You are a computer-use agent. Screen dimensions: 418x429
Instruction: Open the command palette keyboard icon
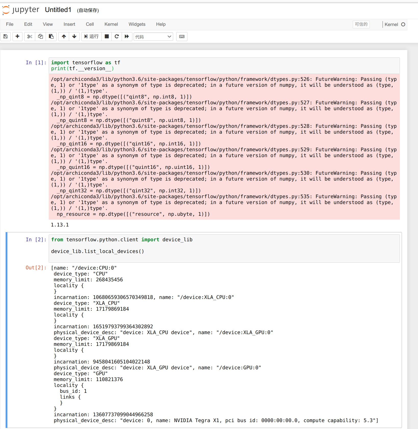182,36
